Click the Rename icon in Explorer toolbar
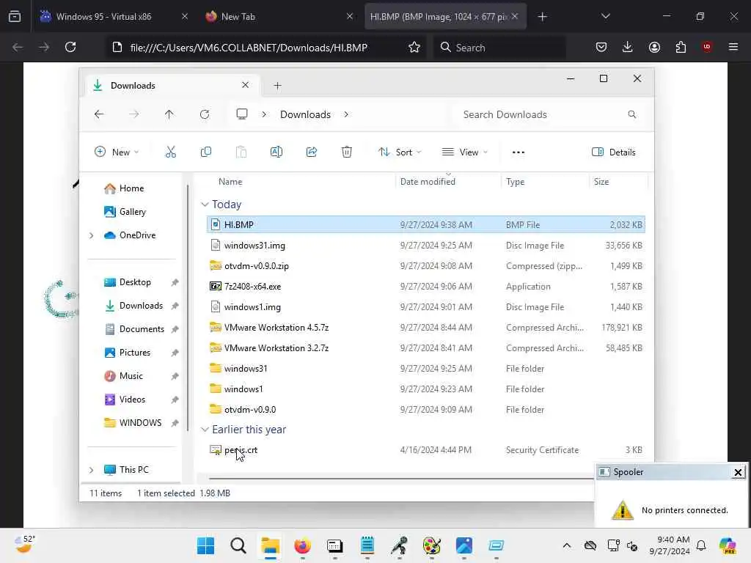The image size is (751, 563). coord(276,152)
